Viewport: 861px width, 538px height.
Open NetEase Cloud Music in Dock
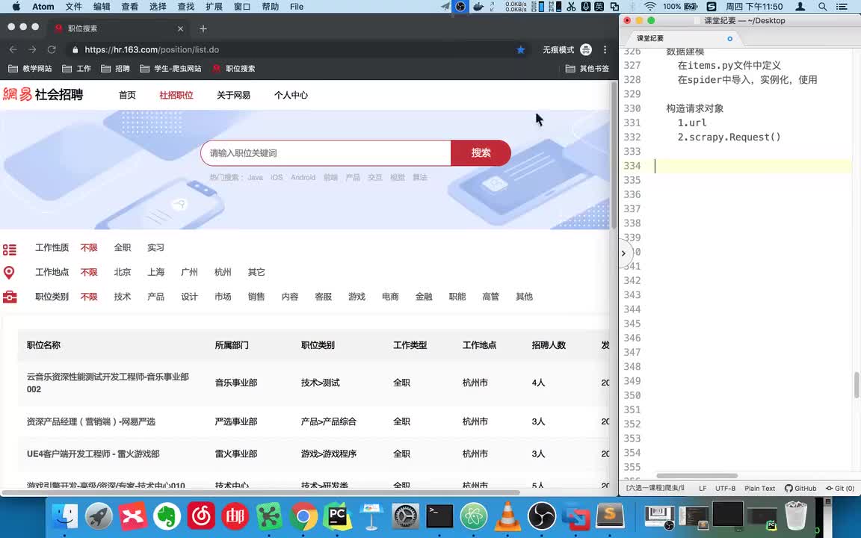tap(201, 516)
